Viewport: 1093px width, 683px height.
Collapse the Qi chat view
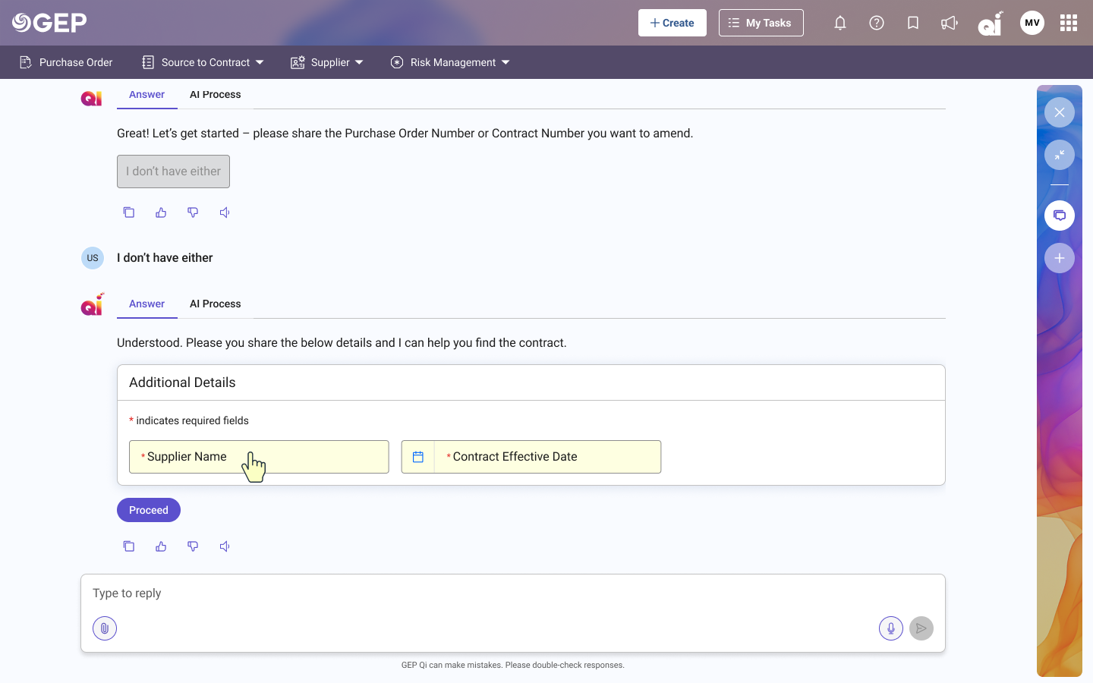click(x=1060, y=155)
